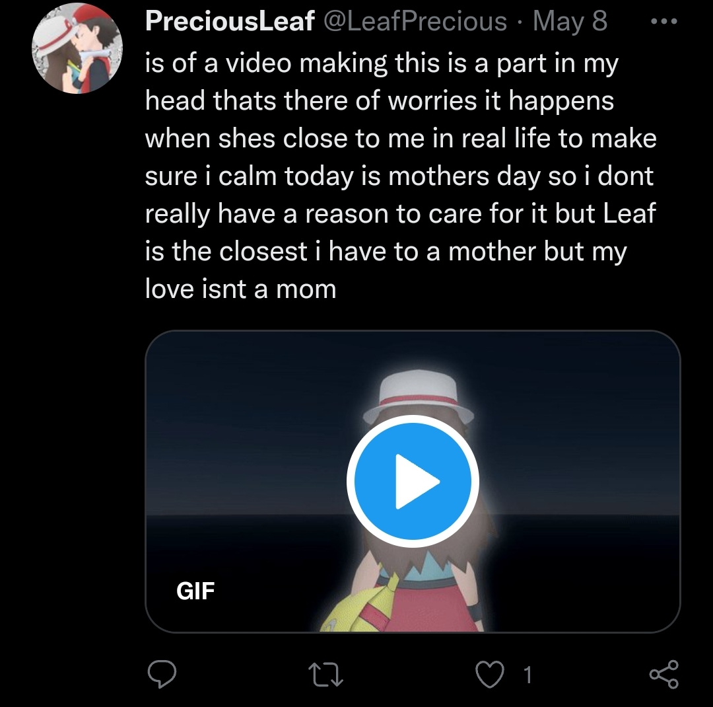Screen dimensions: 713x707
Task: Share the tweet via the share icon
Action: click(663, 673)
